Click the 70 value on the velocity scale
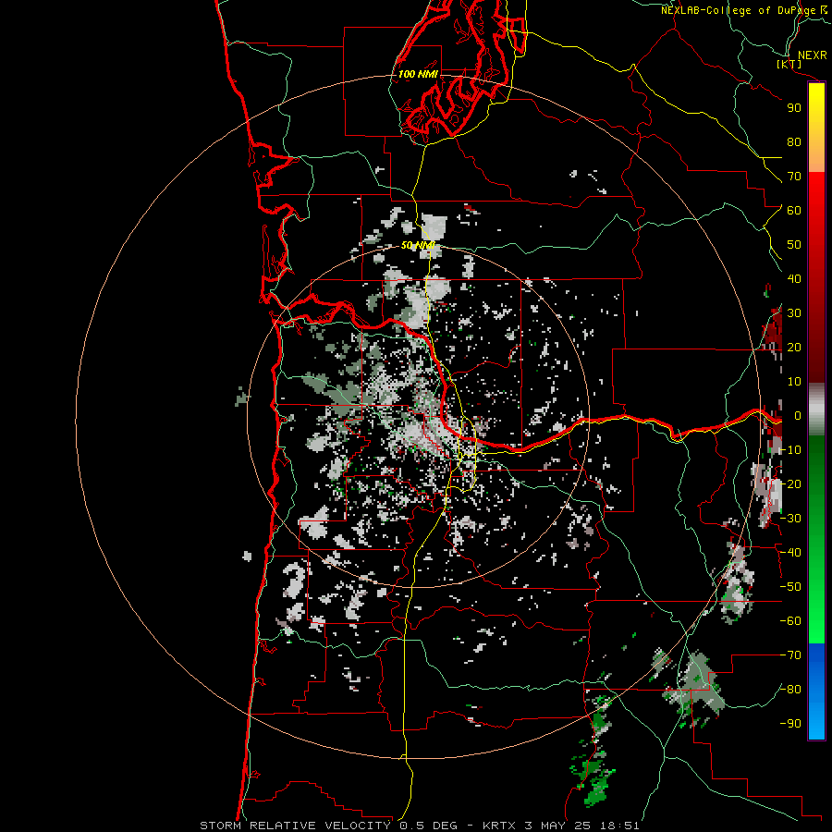 794,177
